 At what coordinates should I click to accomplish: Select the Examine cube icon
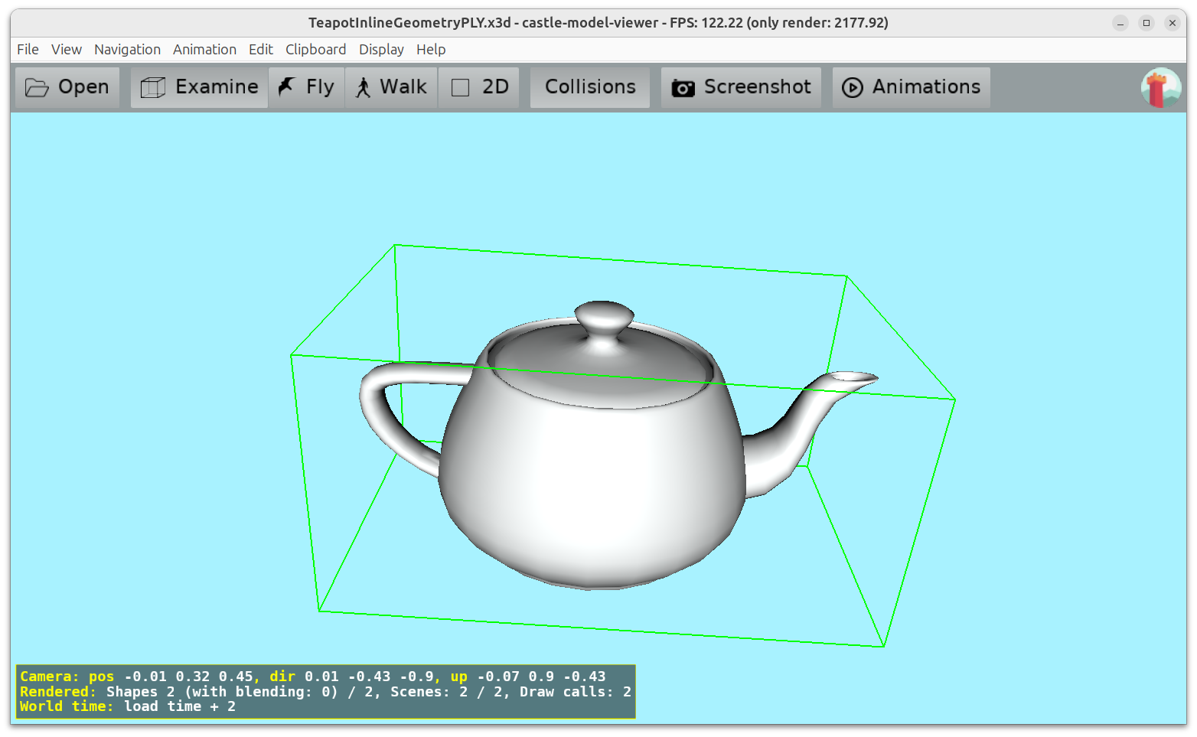pyautogui.click(x=153, y=88)
